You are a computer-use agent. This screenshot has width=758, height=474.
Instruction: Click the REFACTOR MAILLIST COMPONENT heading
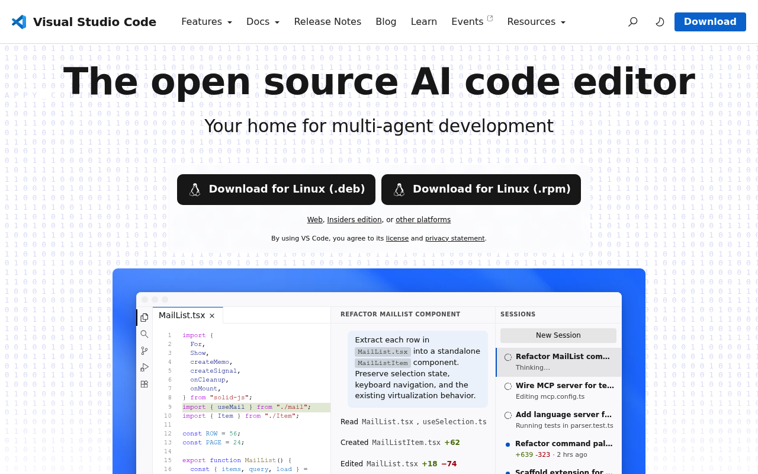click(x=400, y=315)
